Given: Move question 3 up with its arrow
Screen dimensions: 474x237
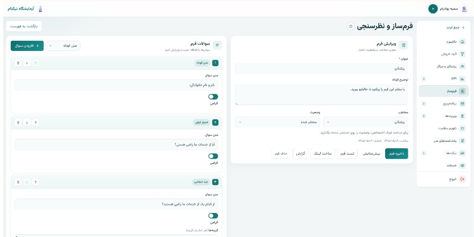Looking at the screenshot, I should coord(36,182).
